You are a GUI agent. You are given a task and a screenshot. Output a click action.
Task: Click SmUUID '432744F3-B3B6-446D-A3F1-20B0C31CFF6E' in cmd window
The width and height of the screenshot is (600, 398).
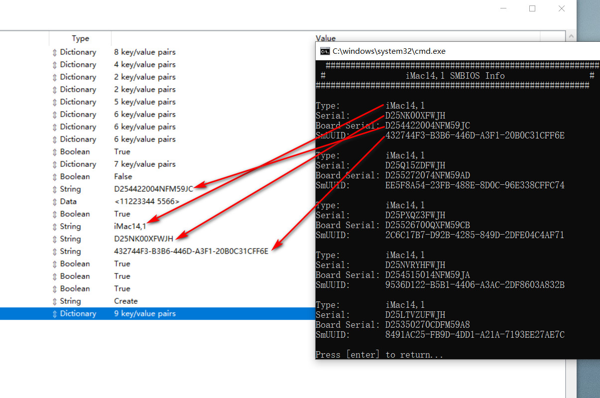tap(475, 135)
